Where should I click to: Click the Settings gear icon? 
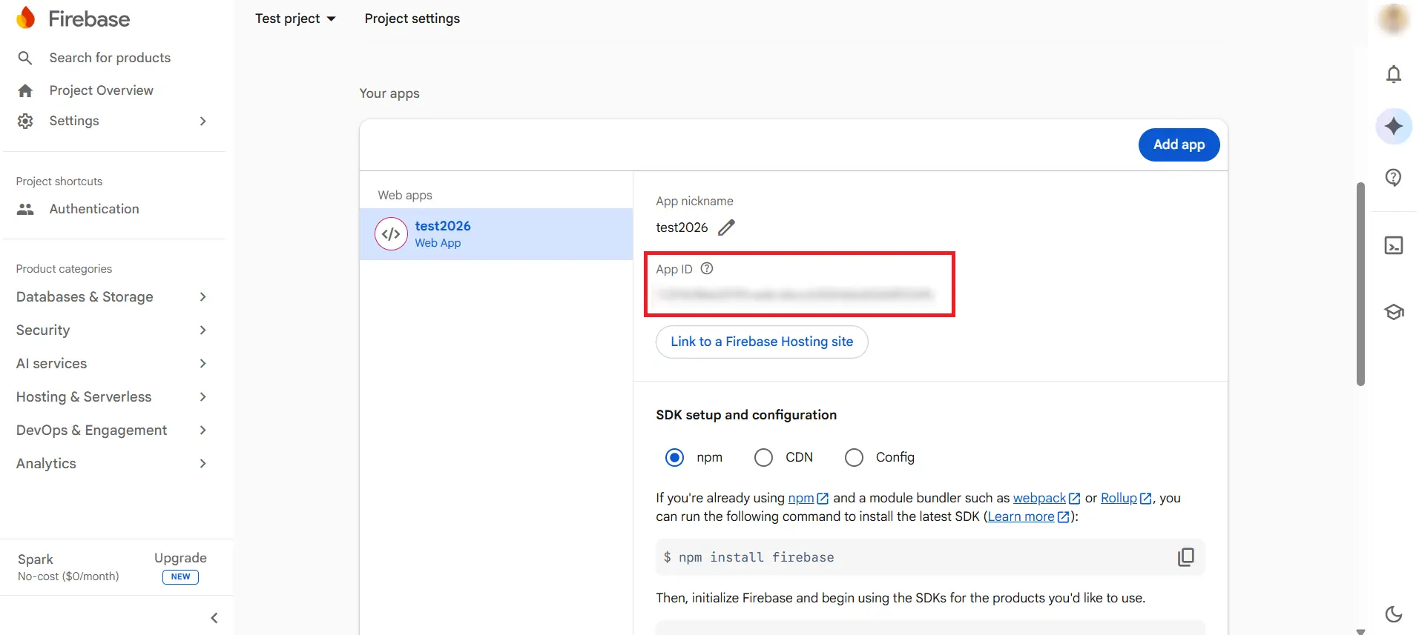click(x=25, y=121)
